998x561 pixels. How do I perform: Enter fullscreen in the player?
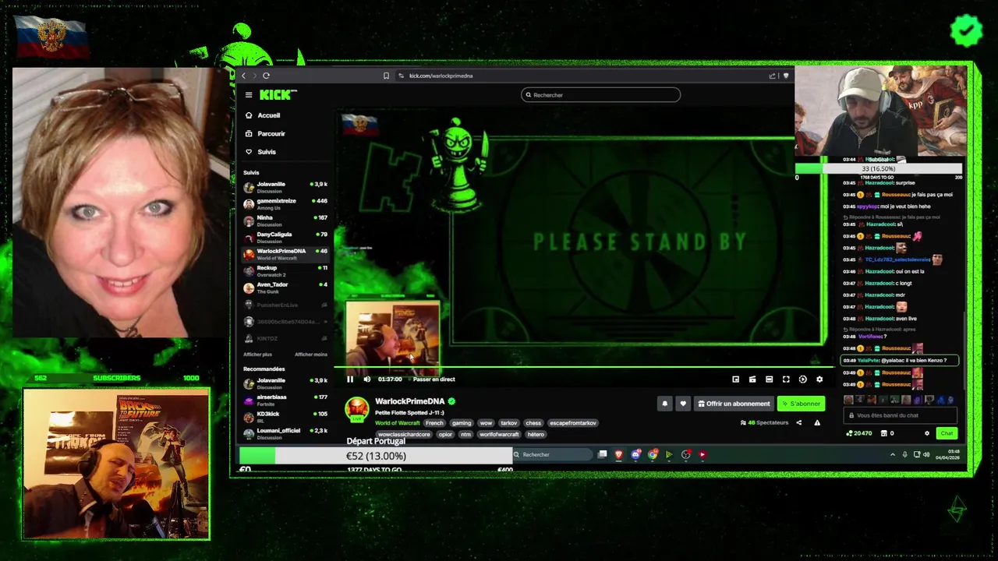786,379
